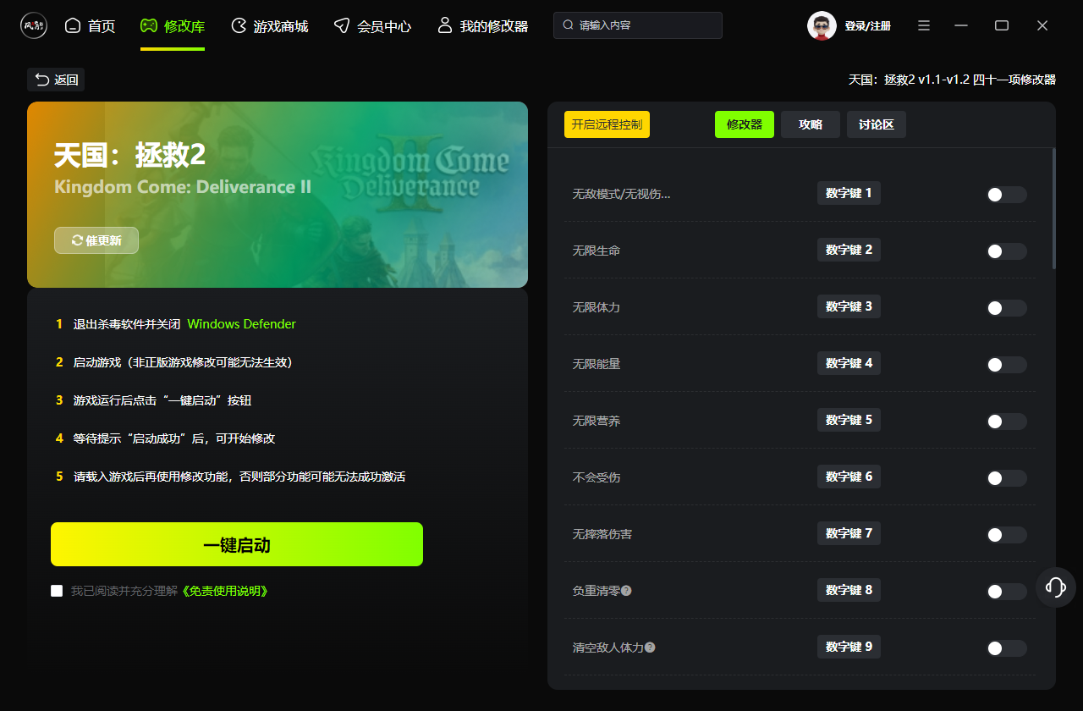Open 我的修改器 tab
Viewport: 1083px width, 711px height.
482,26
